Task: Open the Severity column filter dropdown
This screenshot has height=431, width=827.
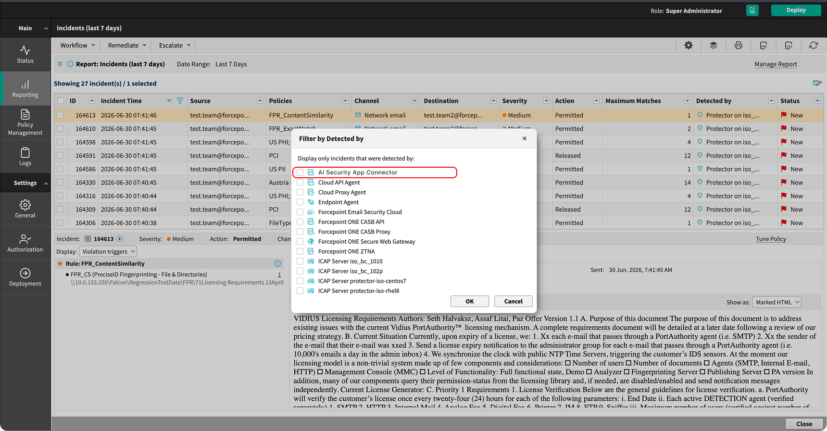Action: pyautogui.click(x=546, y=101)
